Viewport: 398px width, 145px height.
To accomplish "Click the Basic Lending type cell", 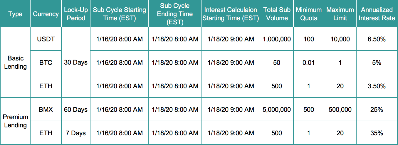I will click(15, 62).
